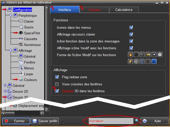
Task: Pick the pencil 'Modif' icon shape
Action: click(130, 61)
